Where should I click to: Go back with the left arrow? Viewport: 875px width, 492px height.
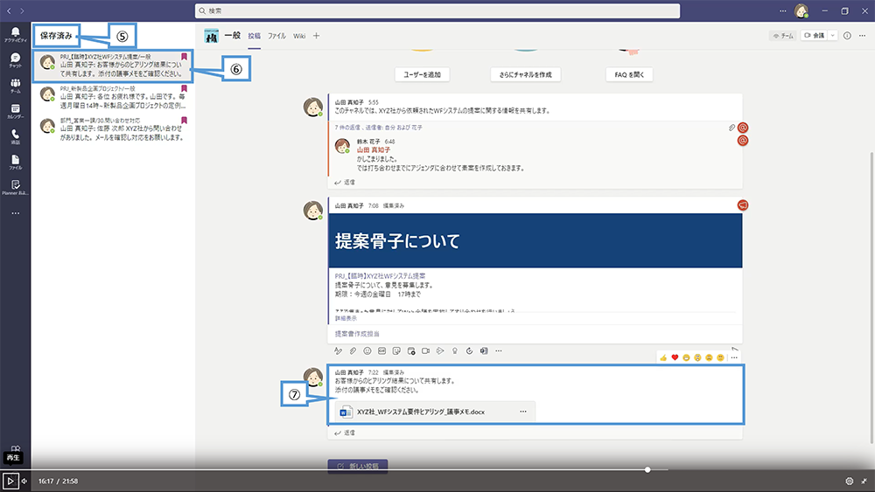point(9,10)
